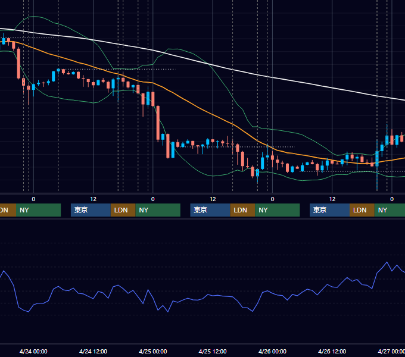Click the 4/24 00:00 time axis label

(33, 351)
